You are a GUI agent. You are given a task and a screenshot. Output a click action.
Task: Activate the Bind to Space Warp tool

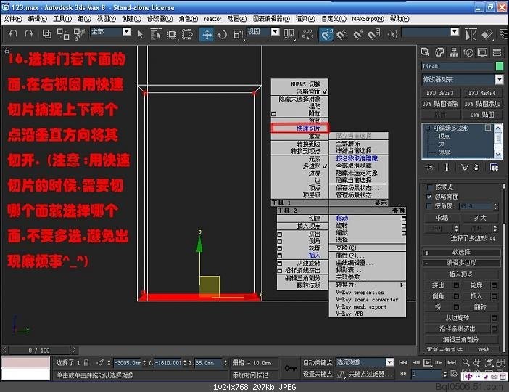pyautogui.click(x=79, y=34)
